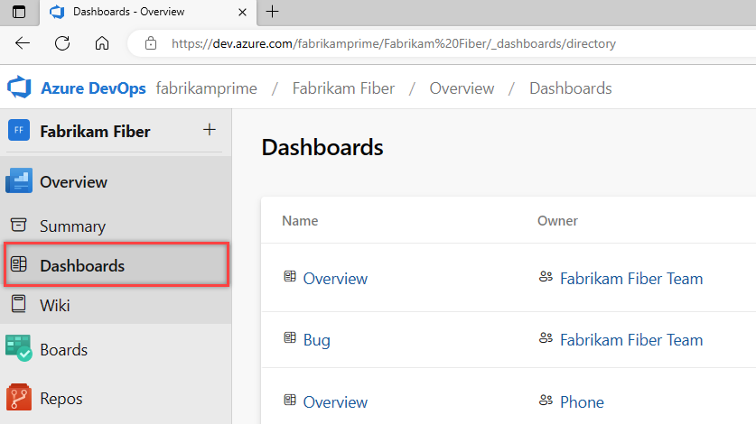Click team icon beside Phone

point(546,400)
